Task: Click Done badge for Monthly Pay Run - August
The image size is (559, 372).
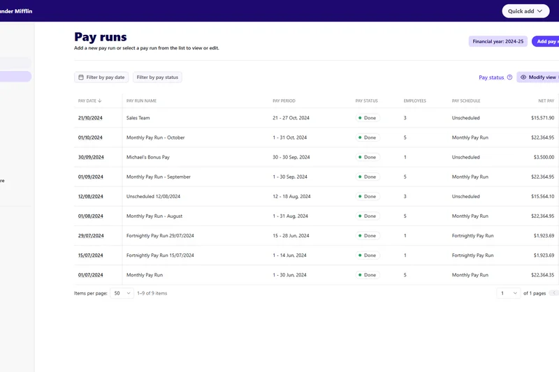Action: pyautogui.click(x=367, y=216)
